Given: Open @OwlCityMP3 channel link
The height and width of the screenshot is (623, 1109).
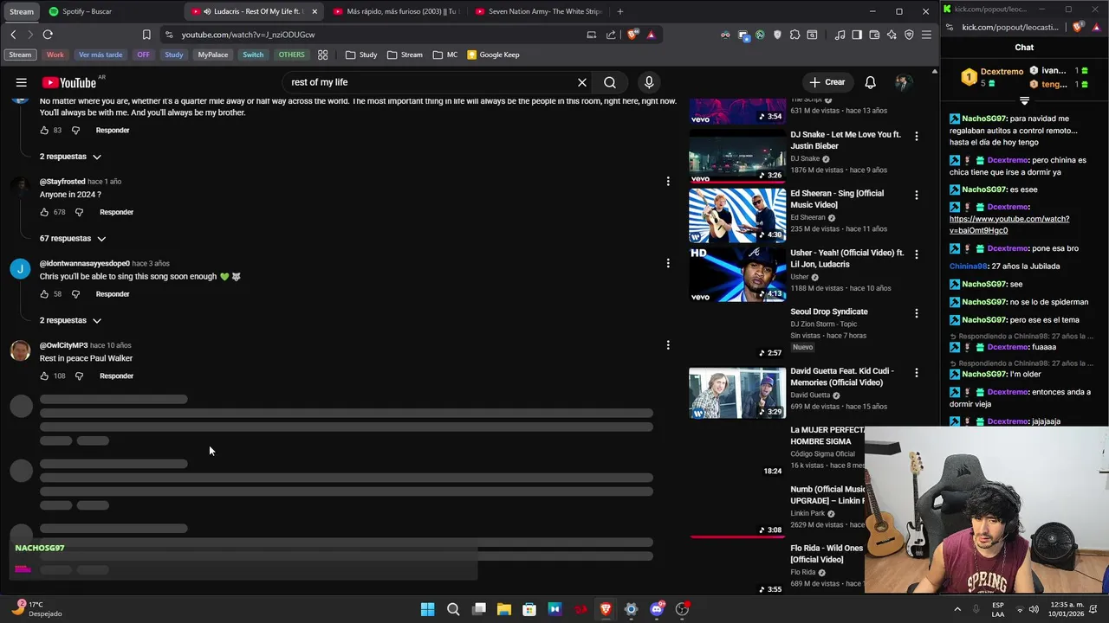Looking at the screenshot, I should point(63,345).
